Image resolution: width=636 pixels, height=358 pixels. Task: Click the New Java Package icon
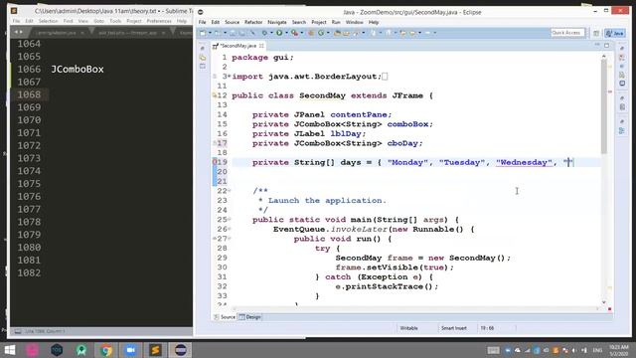pos(311,33)
